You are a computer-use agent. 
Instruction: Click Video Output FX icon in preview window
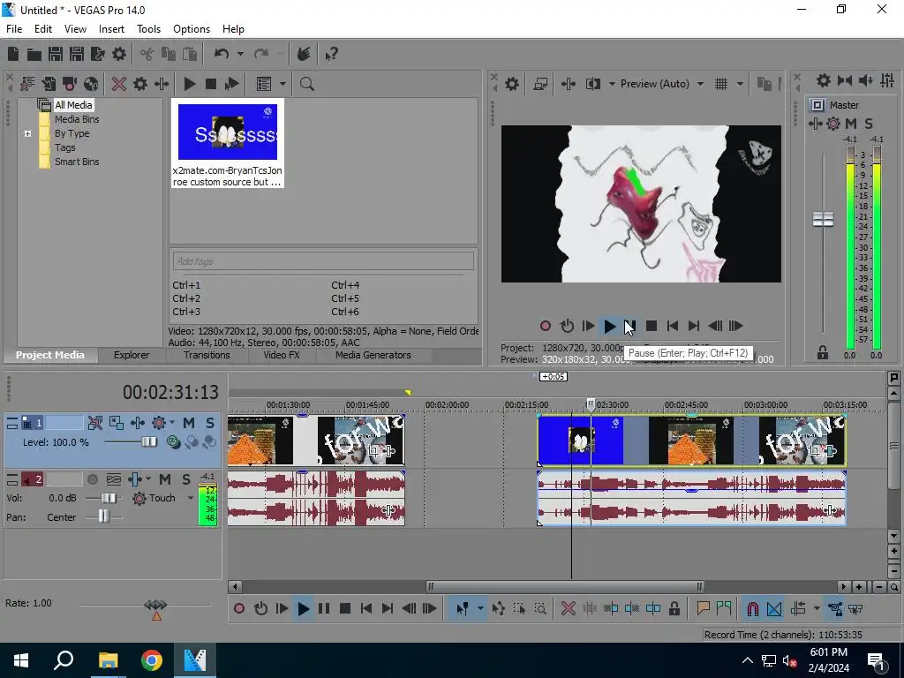click(x=568, y=84)
